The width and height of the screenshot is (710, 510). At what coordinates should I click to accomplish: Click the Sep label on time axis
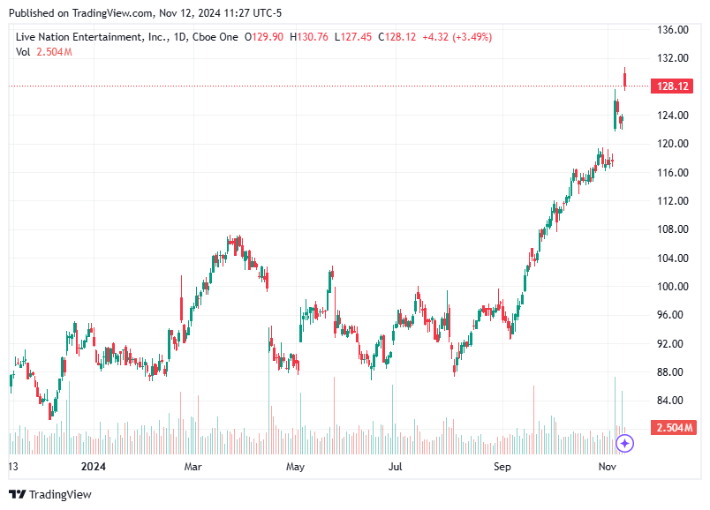502,467
